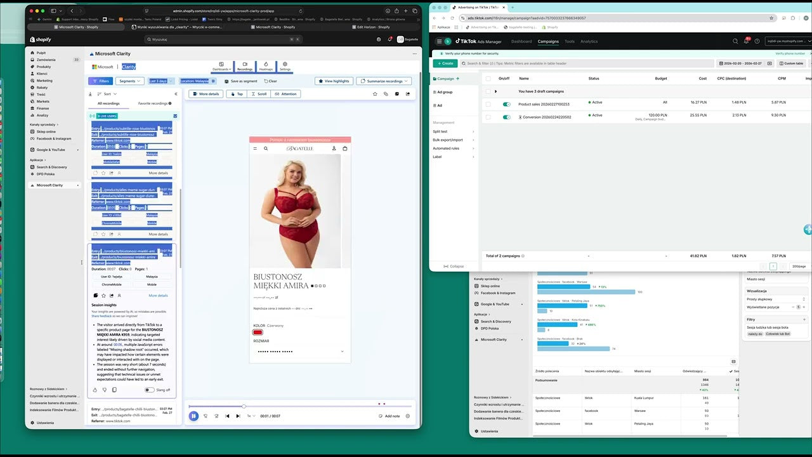Toggle the Slang off switch
The image size is (812, 457).
point(150,390)
